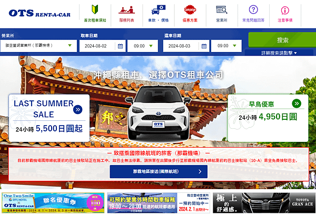The image size is (316, 217).
Task: Open the branch offices search icon
Action: 222,9
